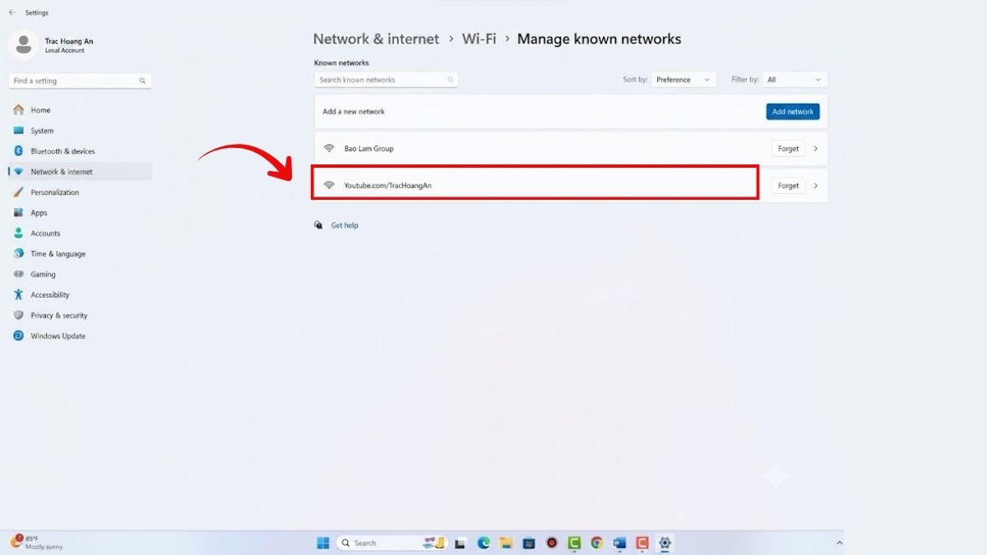The image size is (987, 555).
Task: Click the Gaming sidebar icon
Action: (x=18, y=274)
